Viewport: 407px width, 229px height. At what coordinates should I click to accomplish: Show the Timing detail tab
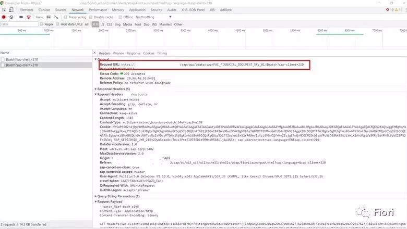[162, 53]
